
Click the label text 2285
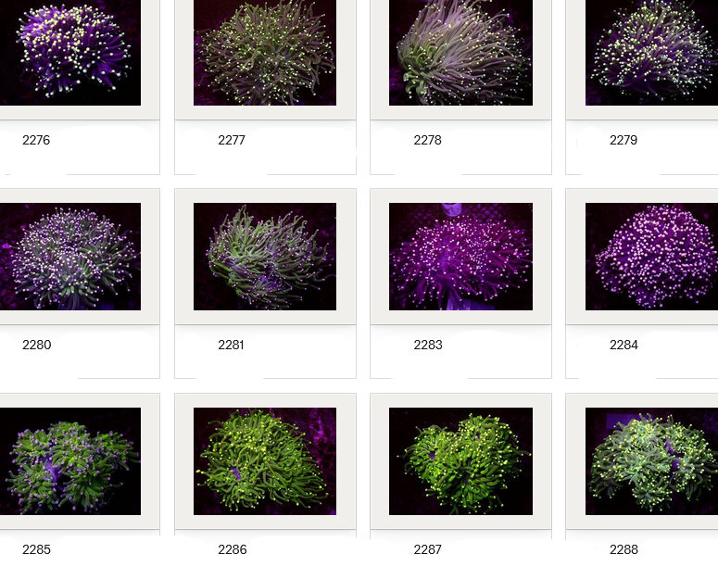pos(37,549)
